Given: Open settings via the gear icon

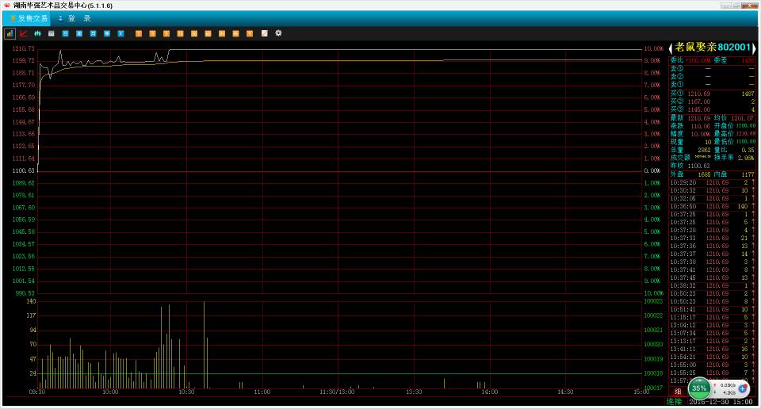Looking at the screenshot, I should coord(278,33).
